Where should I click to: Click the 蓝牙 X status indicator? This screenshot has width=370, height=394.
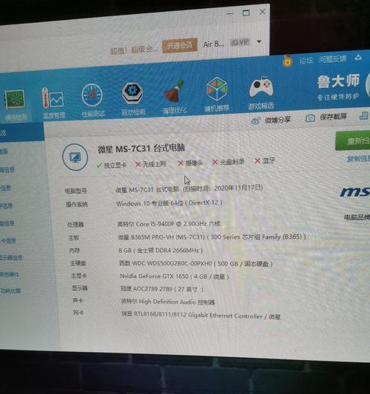(265, 161)
